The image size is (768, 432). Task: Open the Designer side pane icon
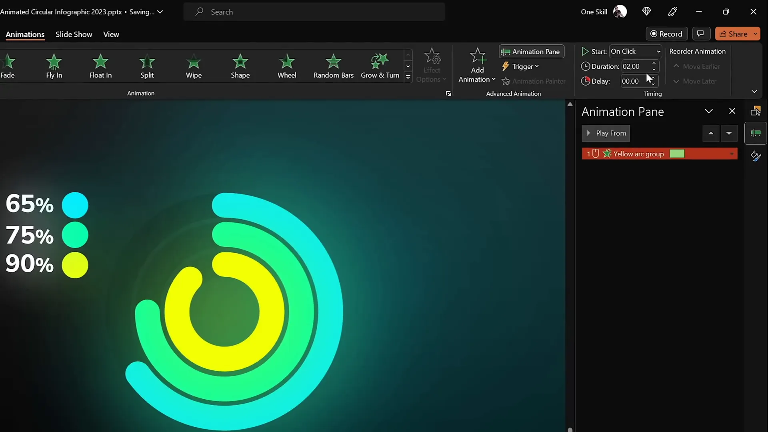pos(756,111)
